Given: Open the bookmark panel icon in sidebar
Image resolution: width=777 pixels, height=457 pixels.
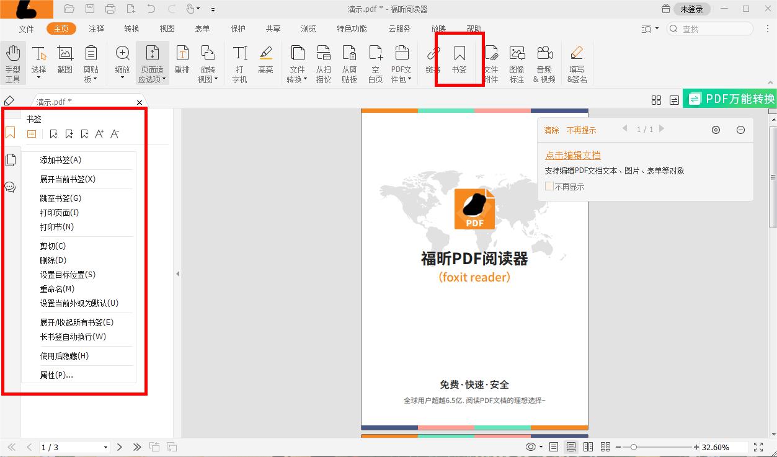Looking at the screenshot, I should point(10,133).
